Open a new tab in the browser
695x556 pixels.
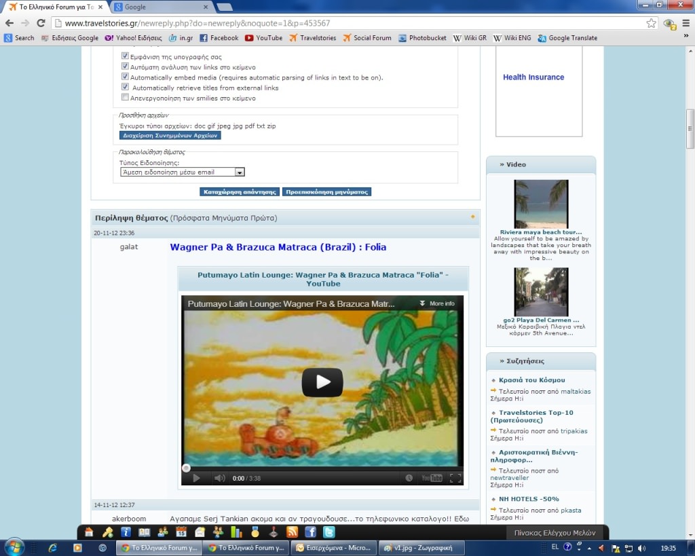coord(224,7)
